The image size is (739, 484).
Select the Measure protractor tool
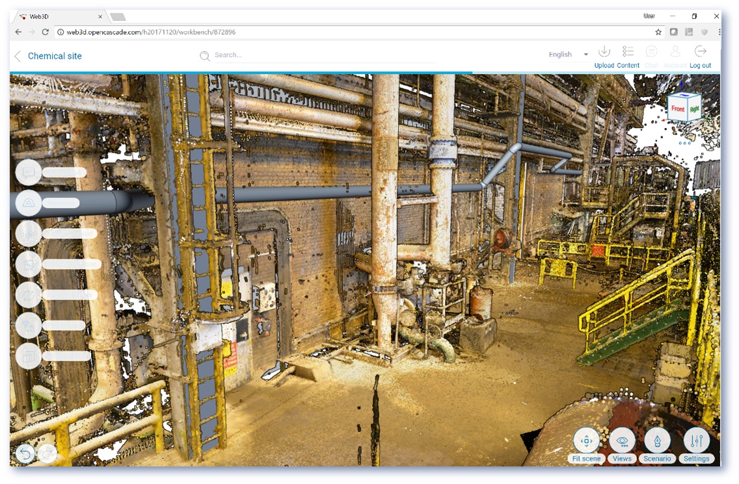[x=29, y=203]
